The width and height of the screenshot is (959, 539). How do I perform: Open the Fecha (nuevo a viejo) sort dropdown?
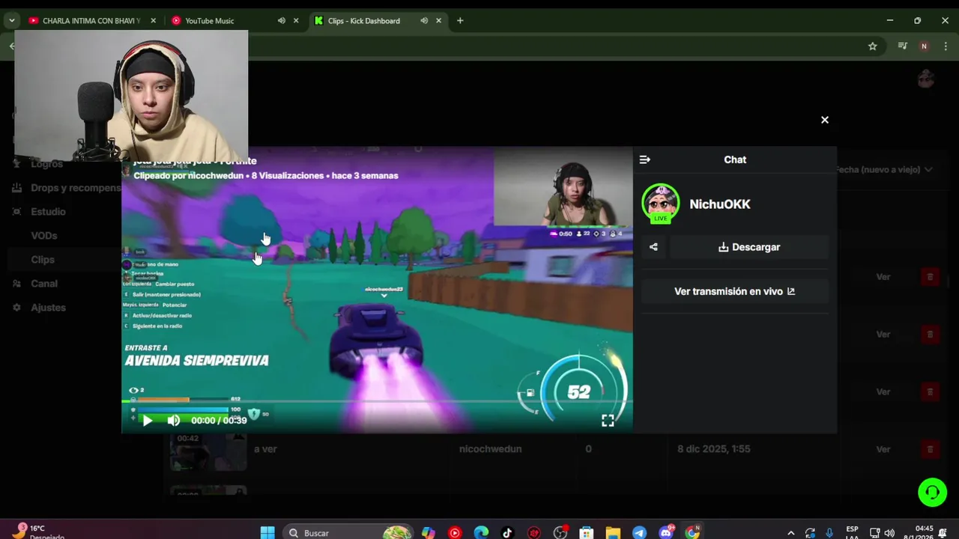coord(884,170)
